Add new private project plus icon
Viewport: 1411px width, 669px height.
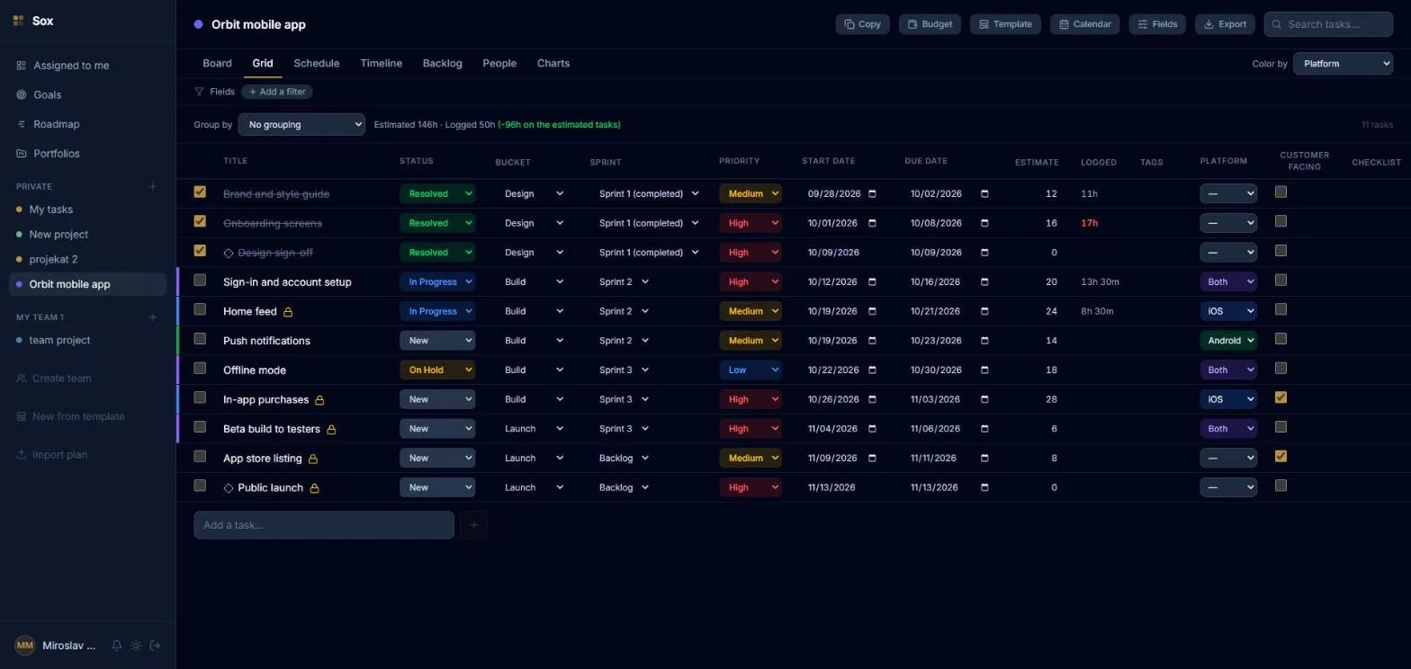pyautogui.click(x=152, y=186)
